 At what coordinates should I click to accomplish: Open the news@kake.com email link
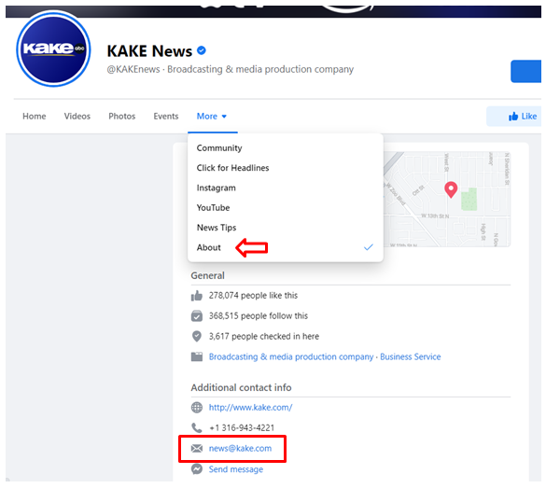coord(240,448)
